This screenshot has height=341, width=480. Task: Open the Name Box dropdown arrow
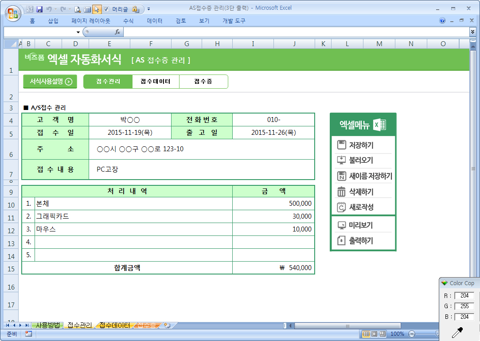[x=78, y=32]
